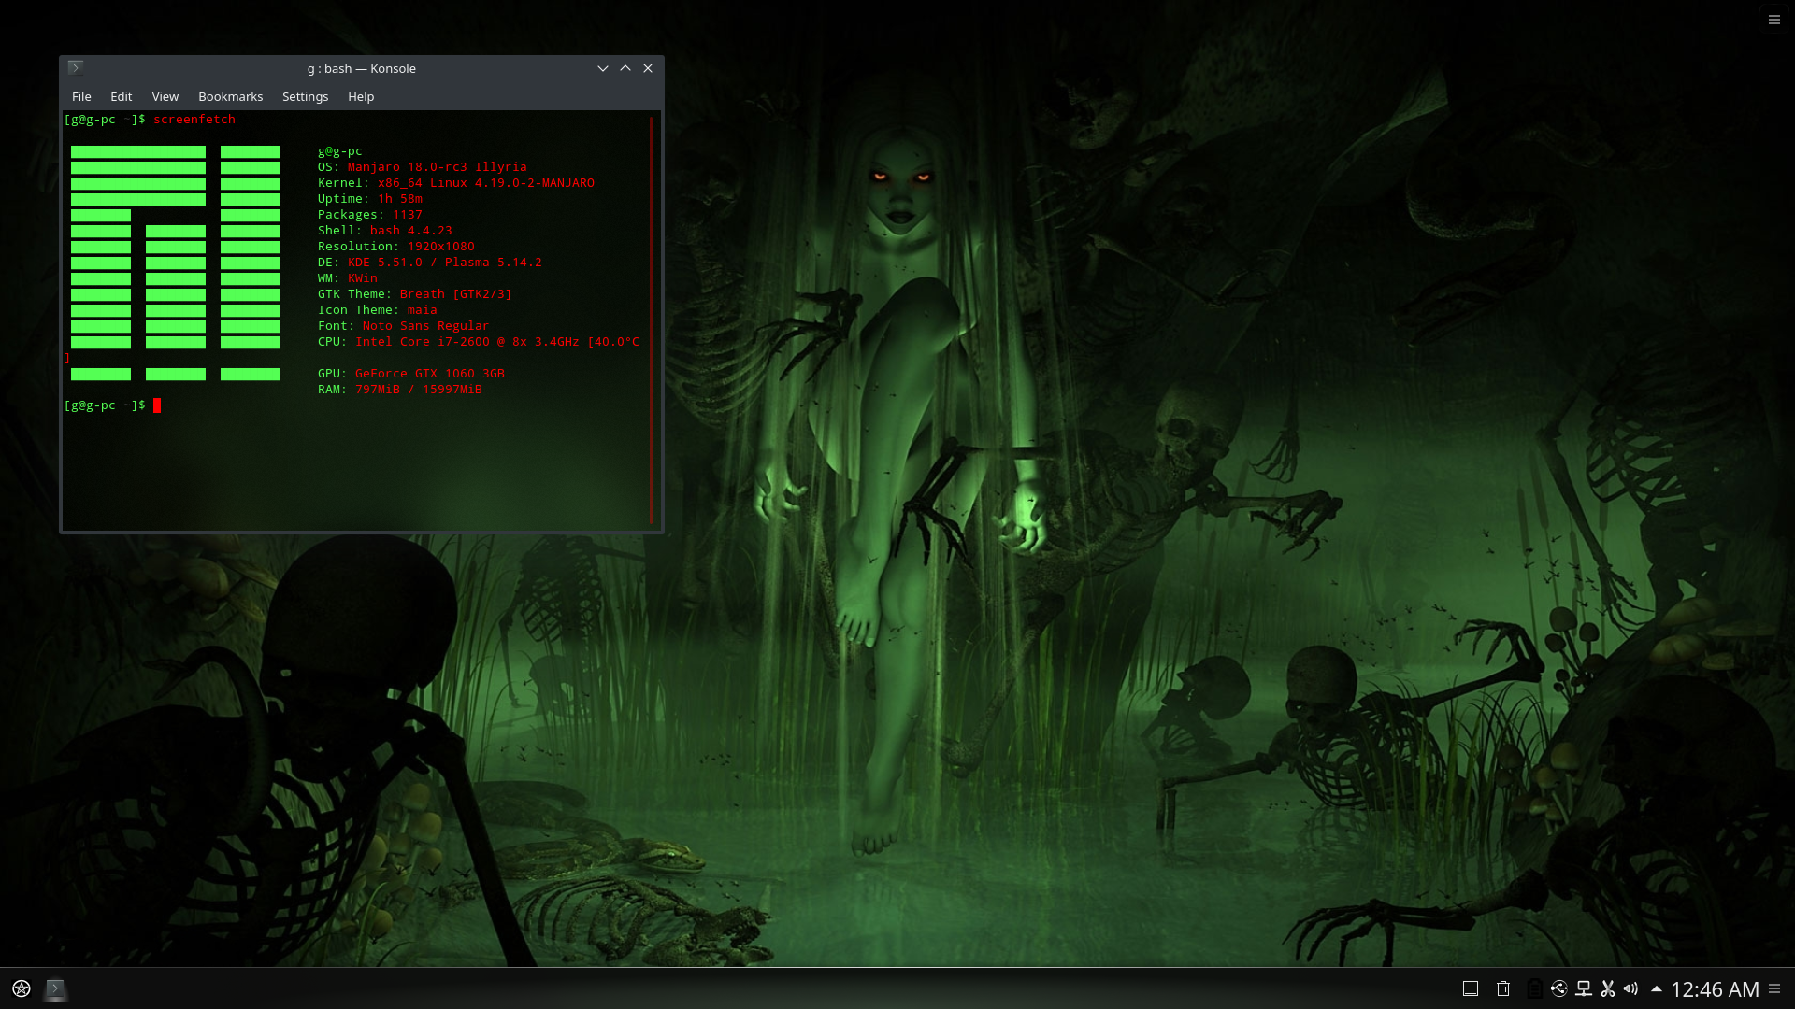Open the File menu in Konsole
The height and width of the screenshot is (1009, 1795).
[x=81, y=96]
